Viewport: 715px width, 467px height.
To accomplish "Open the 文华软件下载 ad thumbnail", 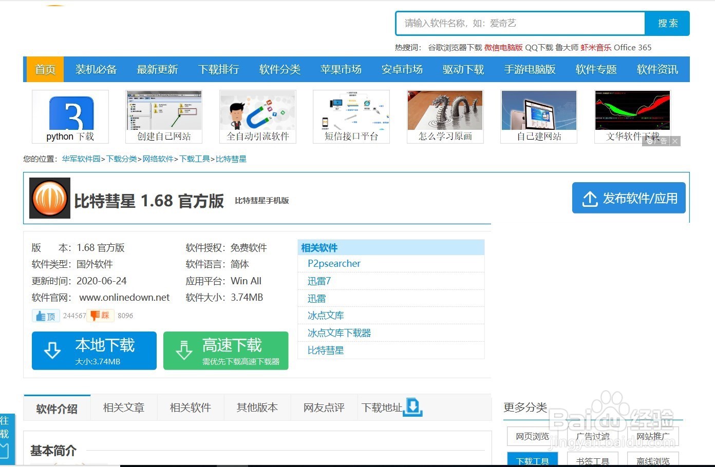I will click(x=633, y=116).
